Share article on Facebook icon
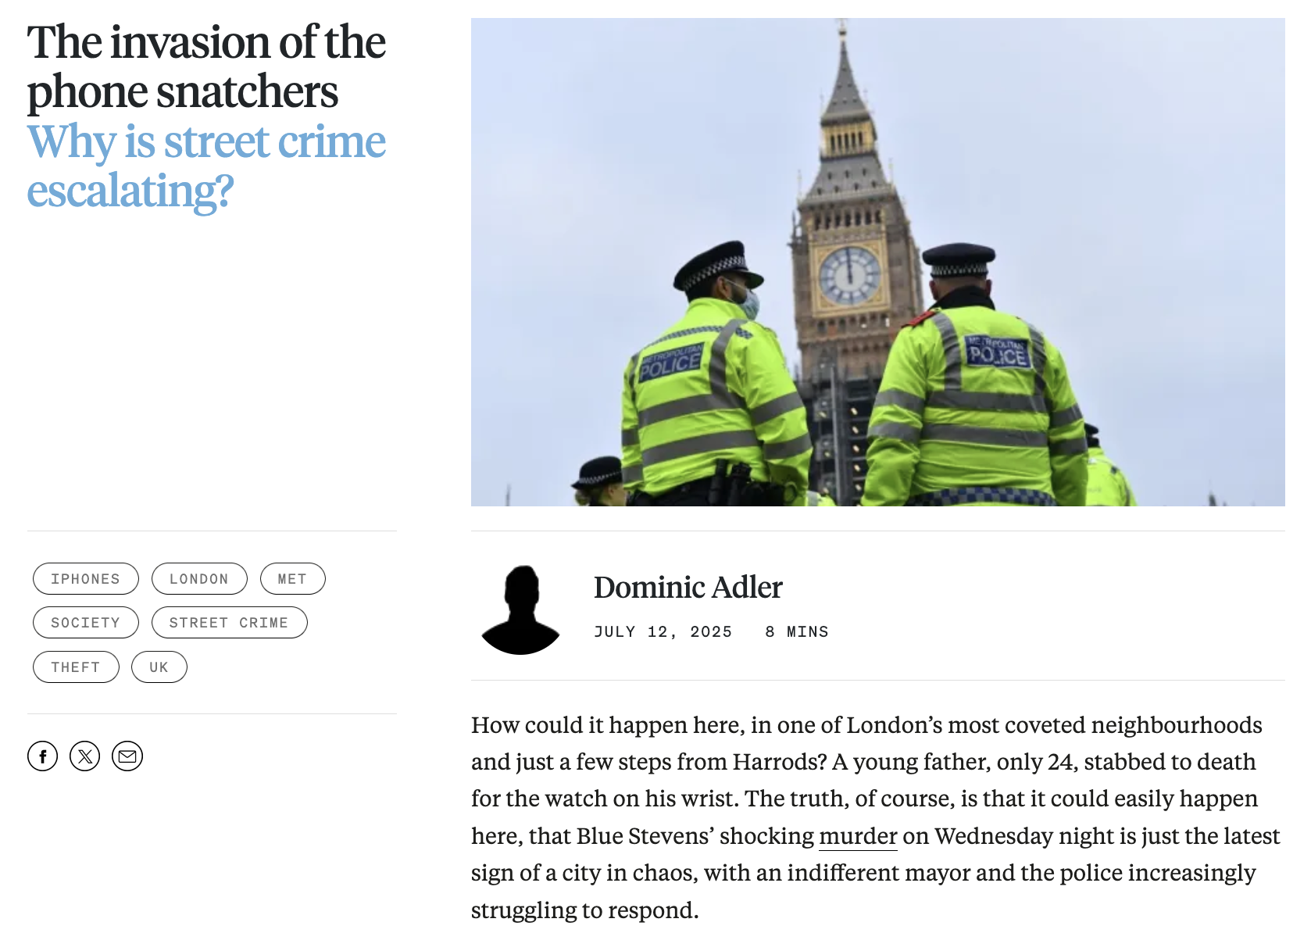Screen dimensions: 1311x933 pos(42,756)
